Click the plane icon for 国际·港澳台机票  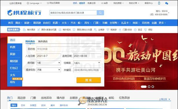38,30
